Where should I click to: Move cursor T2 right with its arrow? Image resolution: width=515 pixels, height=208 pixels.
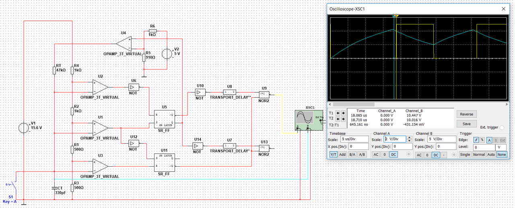click(x=343, y=119)
